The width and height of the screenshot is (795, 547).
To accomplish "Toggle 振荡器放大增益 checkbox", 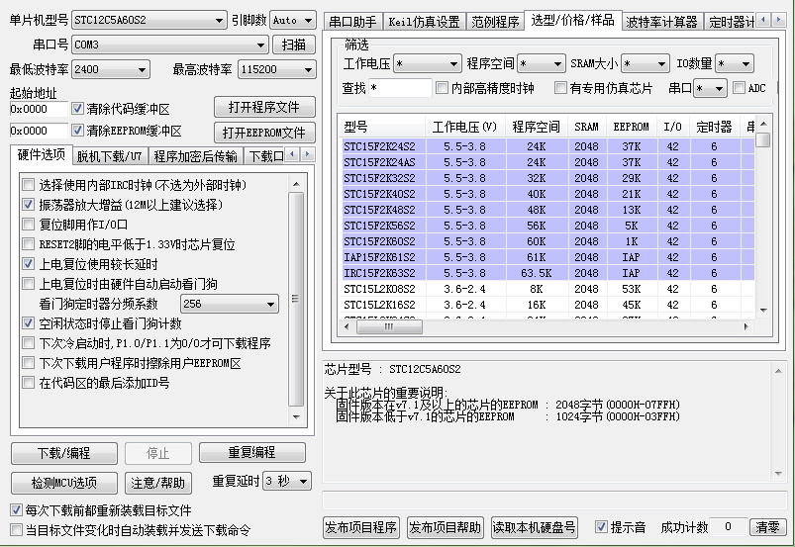I will 29,204.
